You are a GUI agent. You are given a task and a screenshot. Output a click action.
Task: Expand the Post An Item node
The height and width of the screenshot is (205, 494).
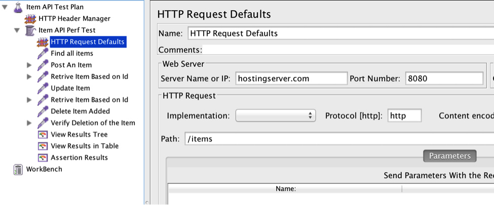click(29, 65)
